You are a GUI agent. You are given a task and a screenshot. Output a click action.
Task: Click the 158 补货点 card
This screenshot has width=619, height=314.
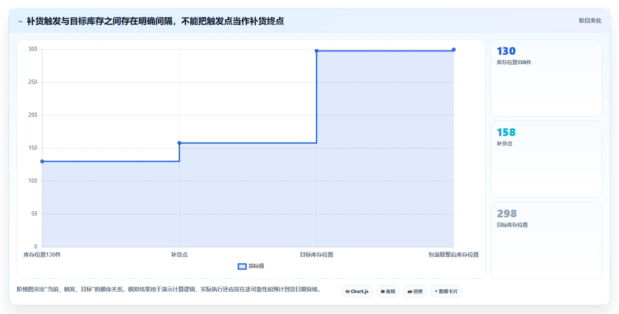(546, 159)
